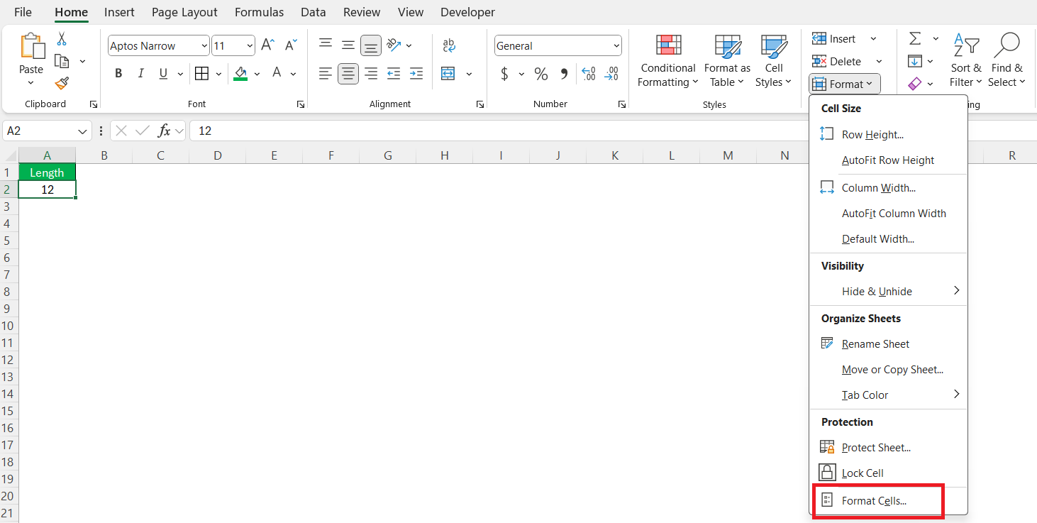Switch to the Formulas tab
This screenshot has width=1037, height=523.
[x=259, y=12]
